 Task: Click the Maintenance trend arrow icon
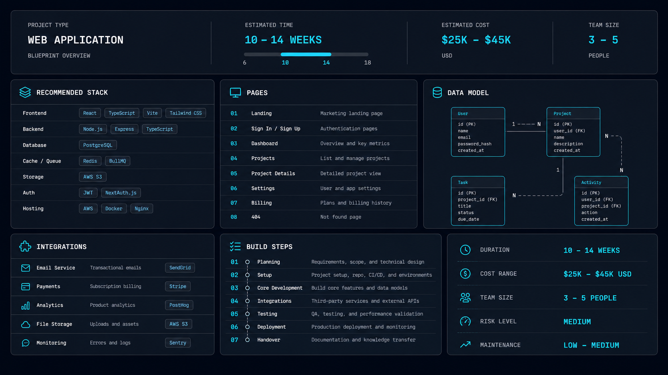pyautogui.click(x=465, y=345)
